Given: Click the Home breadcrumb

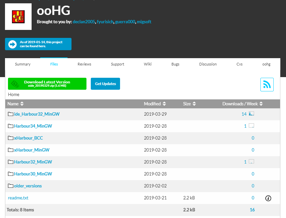Looking at the screenshot, I should click(14, 94).
